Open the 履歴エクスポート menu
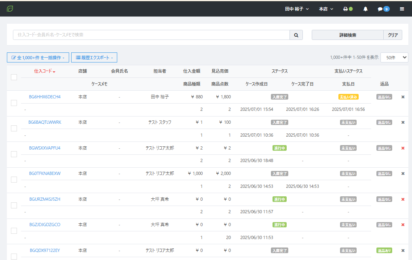412x260 pixels. 94,58
